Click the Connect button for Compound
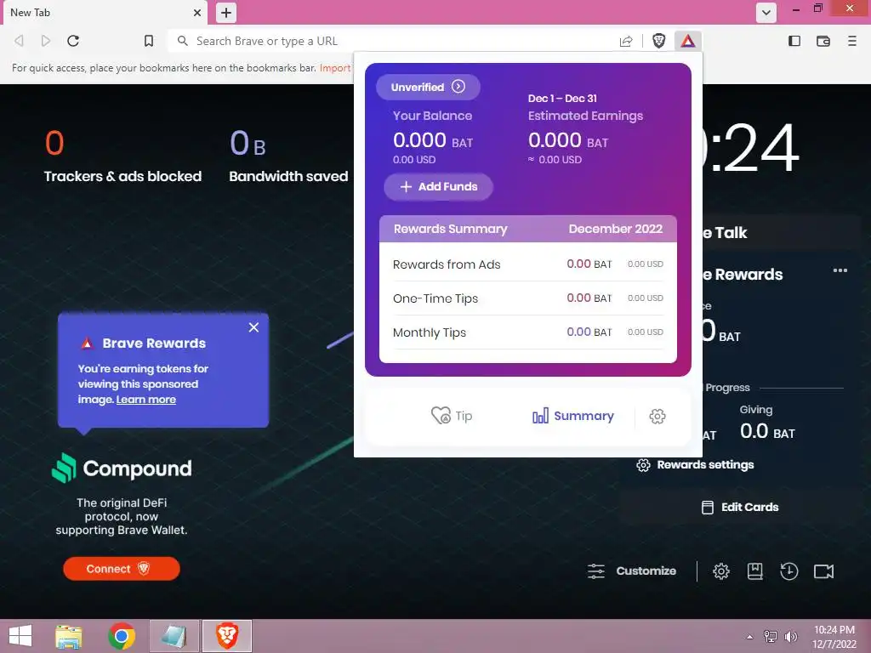Screen dimensions: 871x653 tap(122, 569)
